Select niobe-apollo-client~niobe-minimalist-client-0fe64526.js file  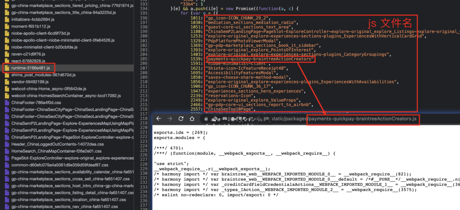pyautogui.click(x=63, y=40)
